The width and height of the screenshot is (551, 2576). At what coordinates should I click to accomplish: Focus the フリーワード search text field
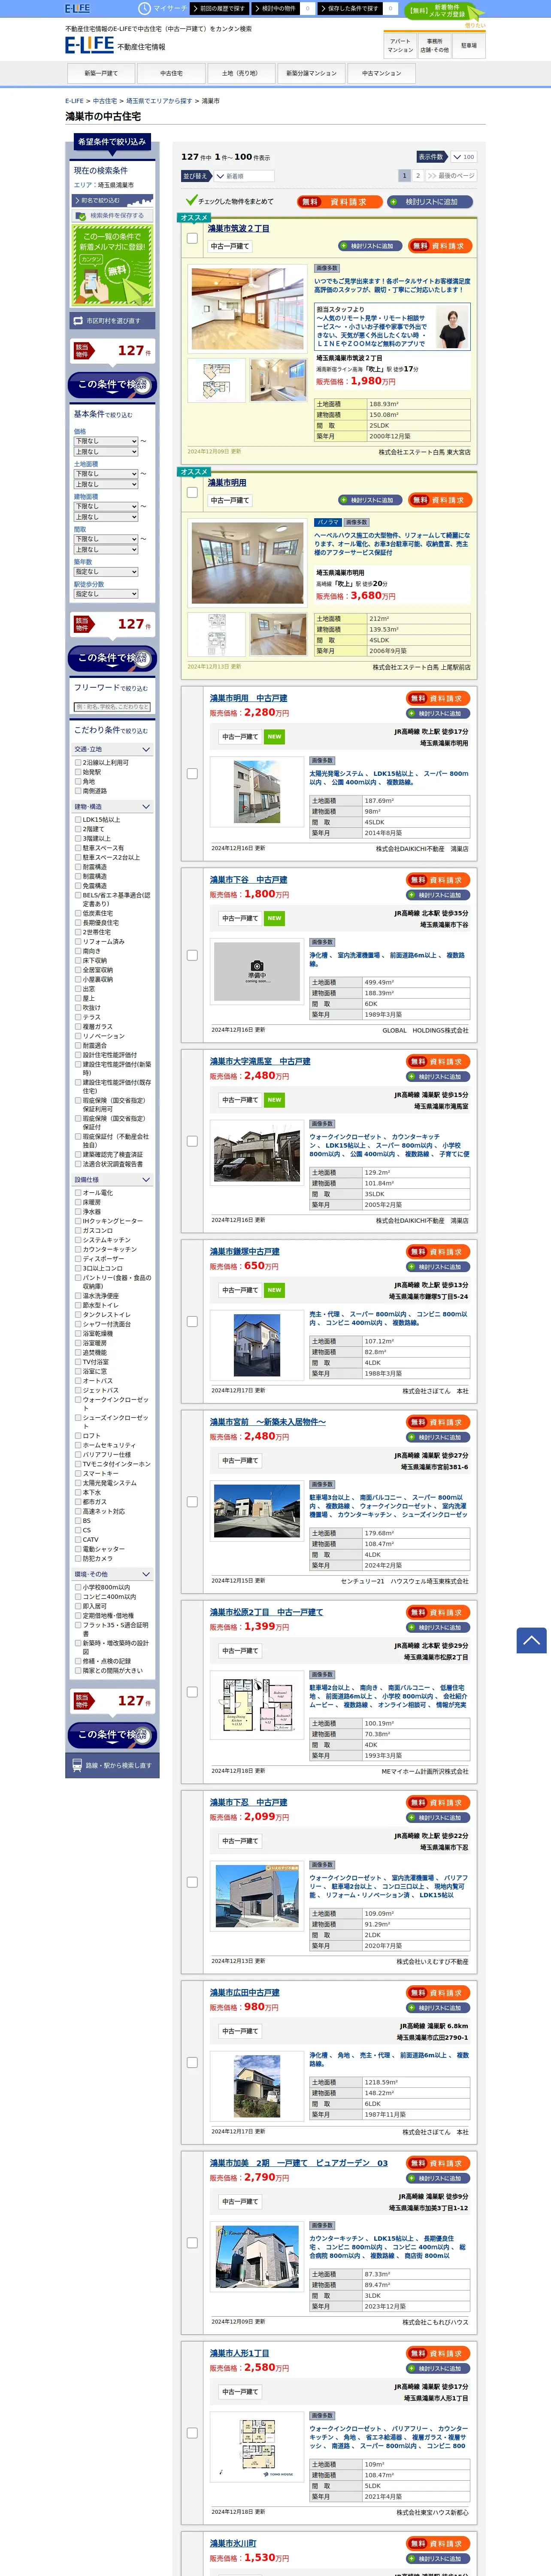pyautogui.click(x=113, y=707)
